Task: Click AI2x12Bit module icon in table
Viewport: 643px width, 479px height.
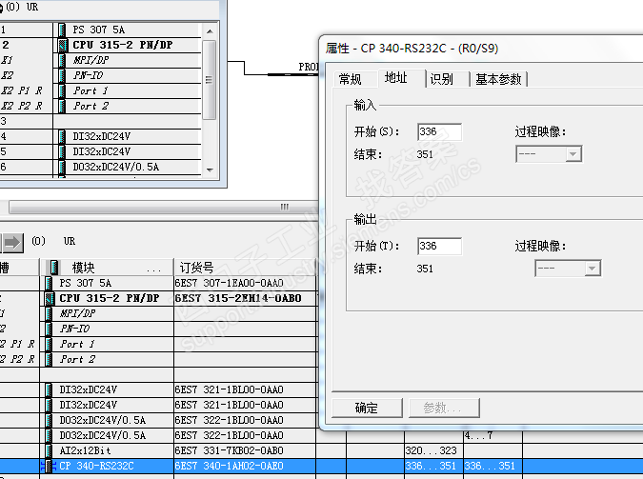Action: 49,450
